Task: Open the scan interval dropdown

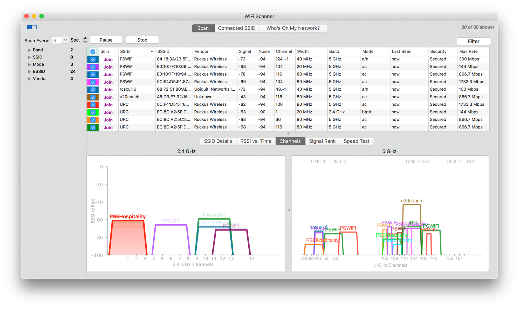Action: 65,40
